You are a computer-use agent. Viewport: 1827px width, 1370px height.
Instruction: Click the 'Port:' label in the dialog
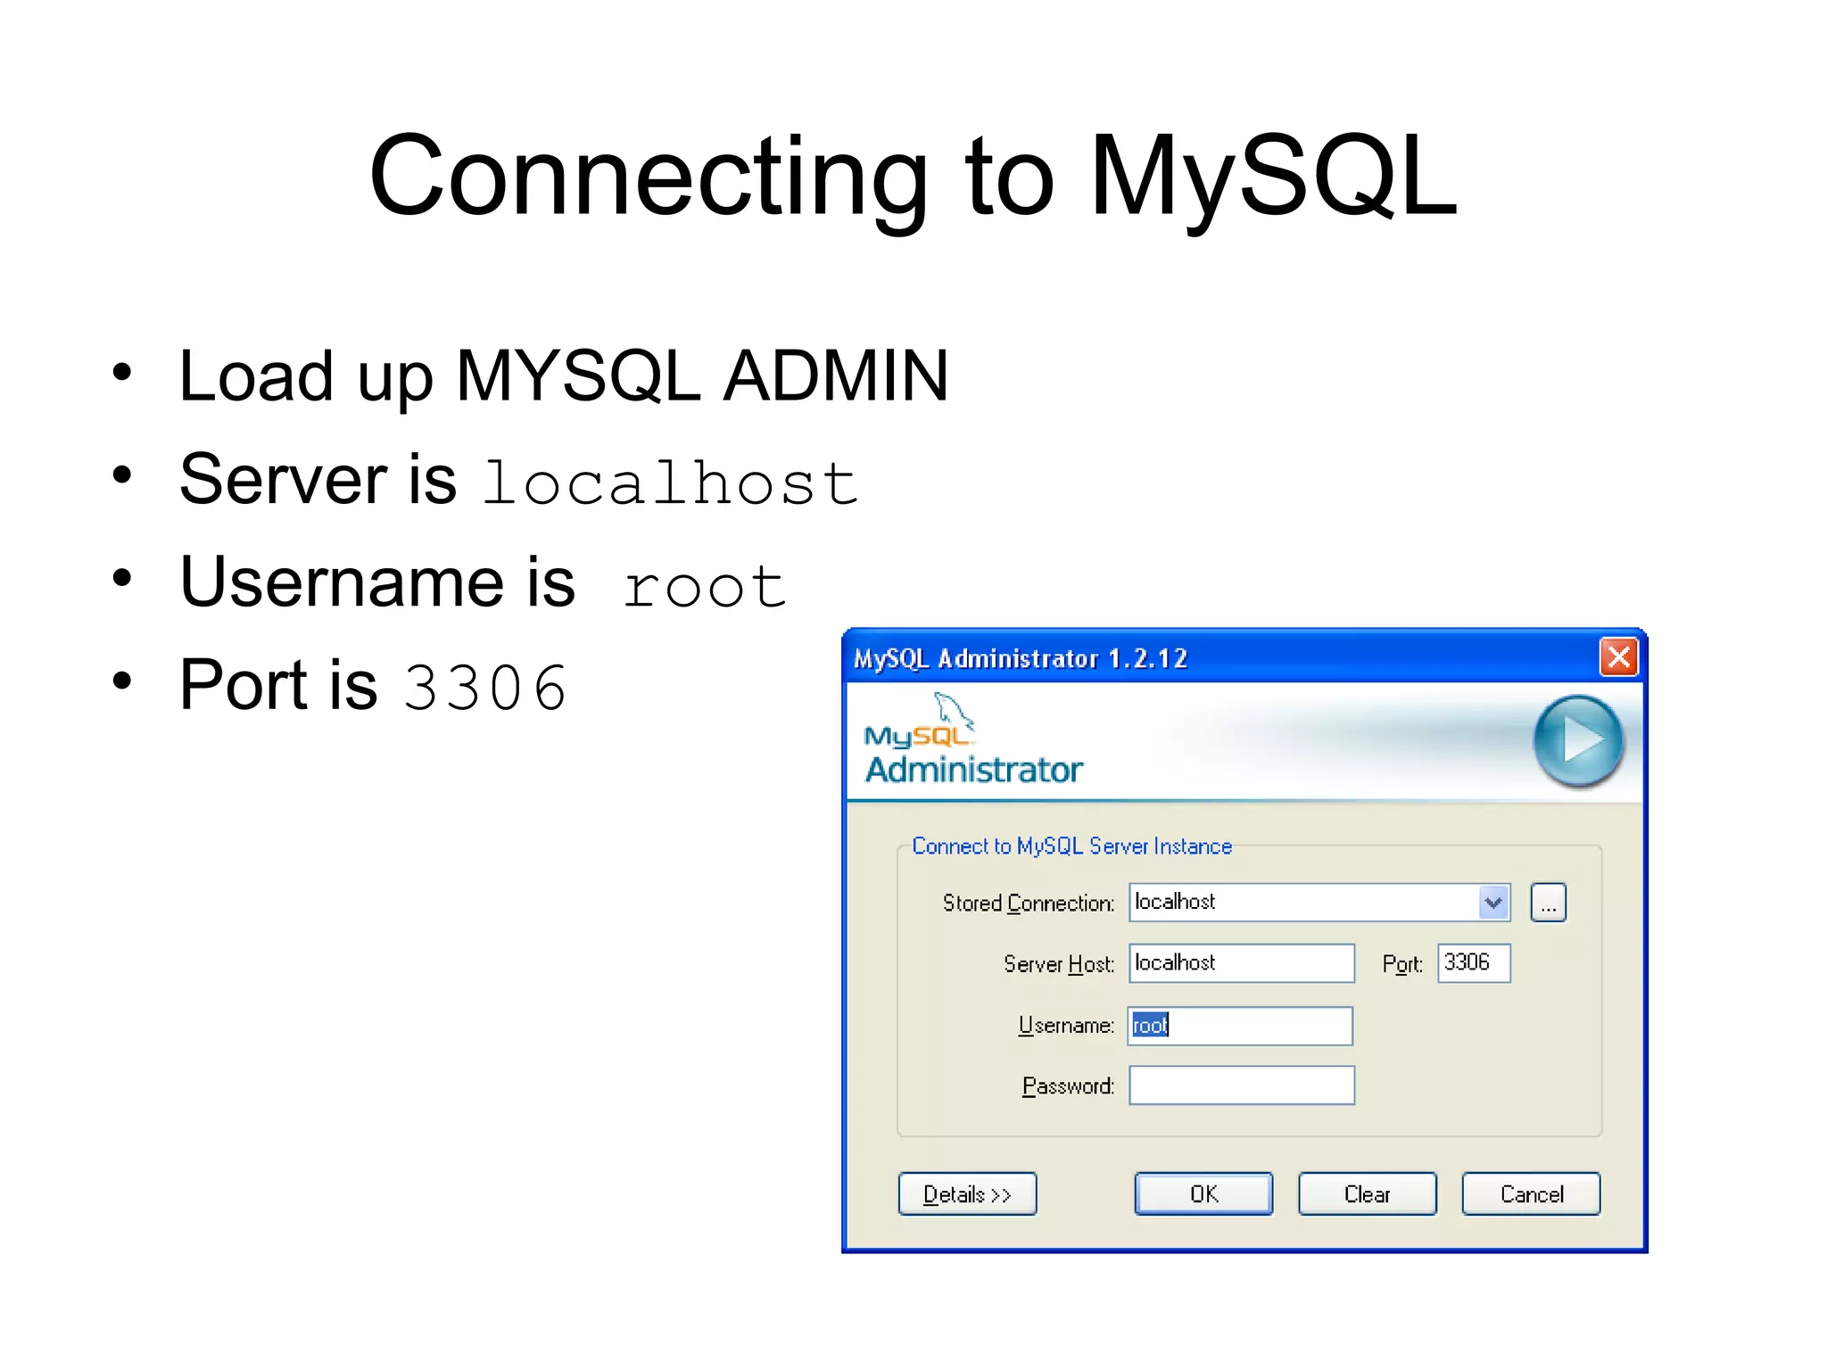point(1402,964)
